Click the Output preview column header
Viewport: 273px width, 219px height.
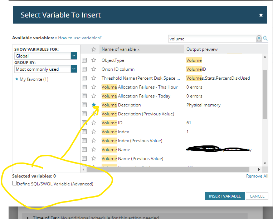click(x=202, y=49)
